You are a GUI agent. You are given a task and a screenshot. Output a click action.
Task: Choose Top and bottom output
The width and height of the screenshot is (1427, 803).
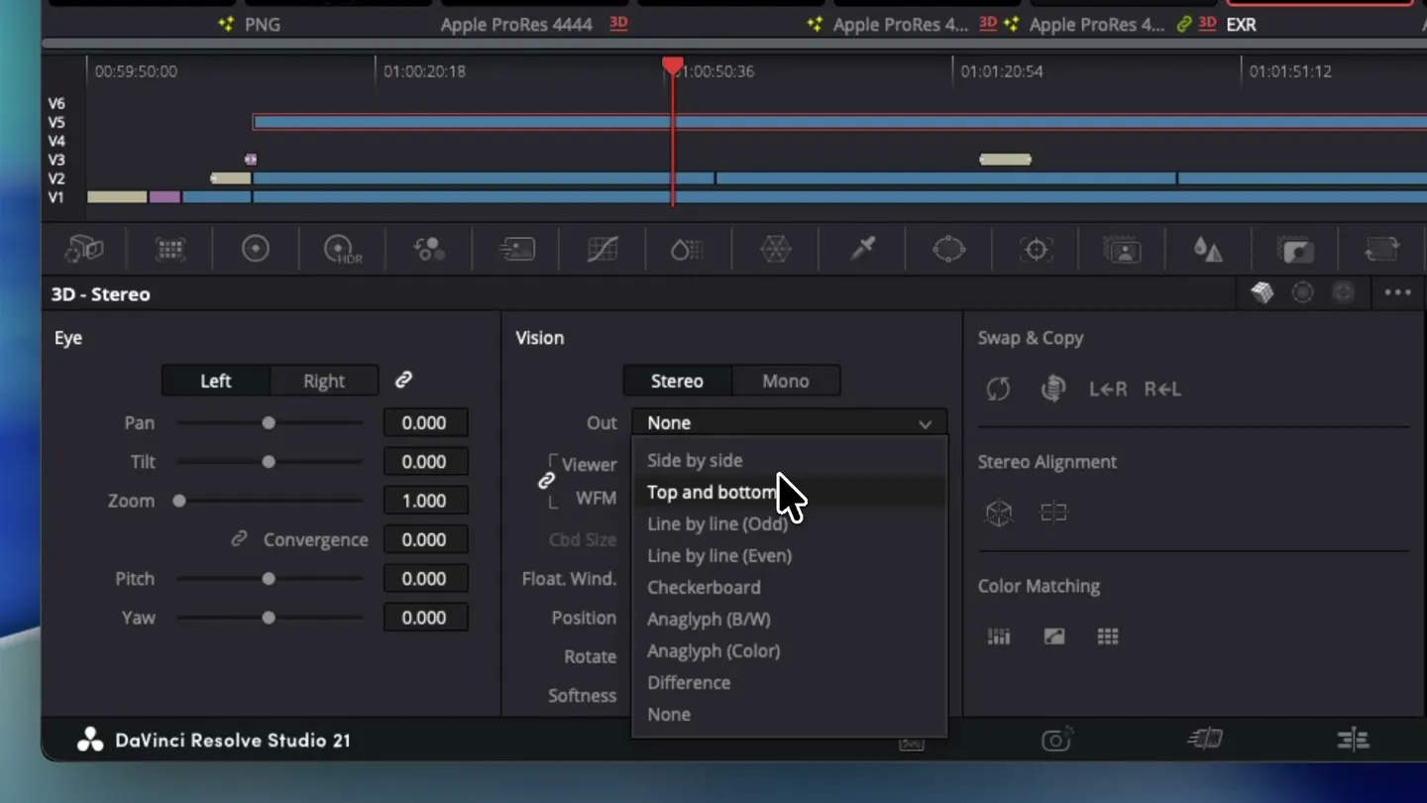tap(789, 492)
